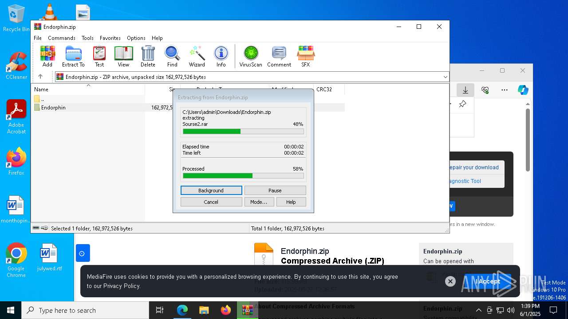Open the Find tool
Viewport: 568px width, 319px height.
click(x=172, y=56)
